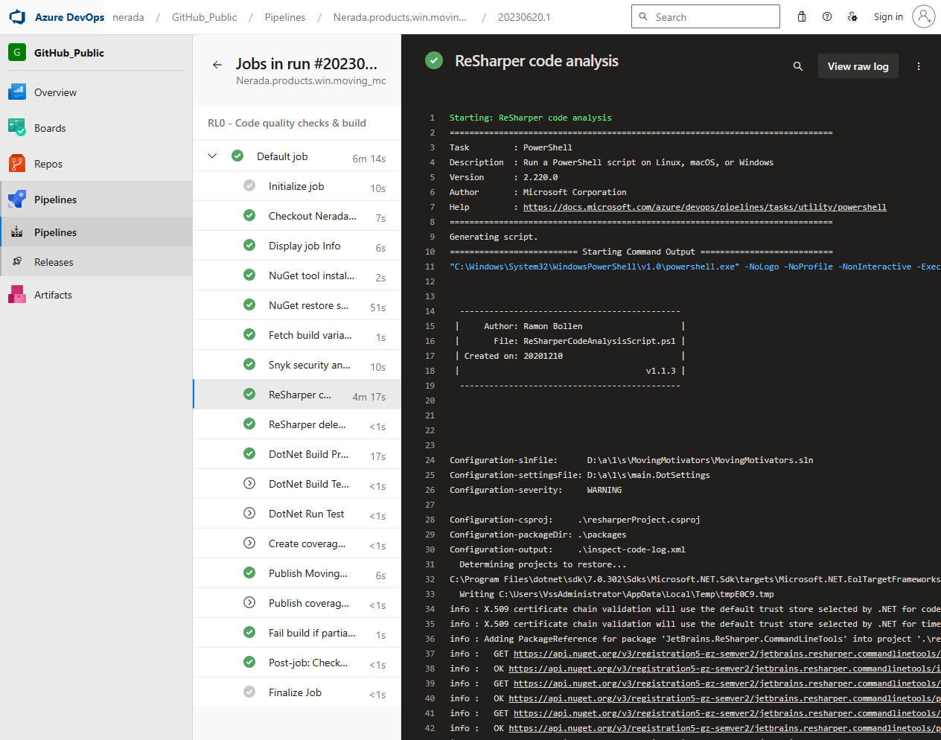Open the Boards icon in sidebar

point(17,128)
